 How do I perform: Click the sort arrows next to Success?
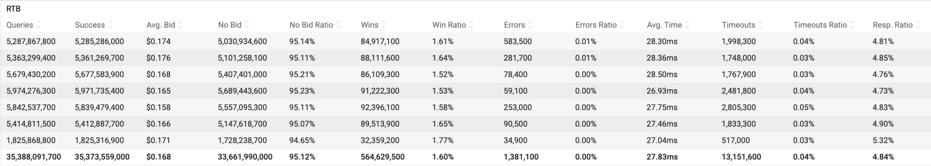coord(110,25)
